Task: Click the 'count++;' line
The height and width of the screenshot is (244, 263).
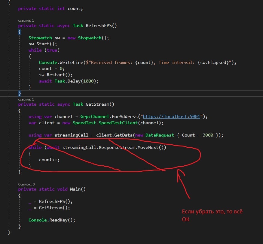Action: pos(49,160)
